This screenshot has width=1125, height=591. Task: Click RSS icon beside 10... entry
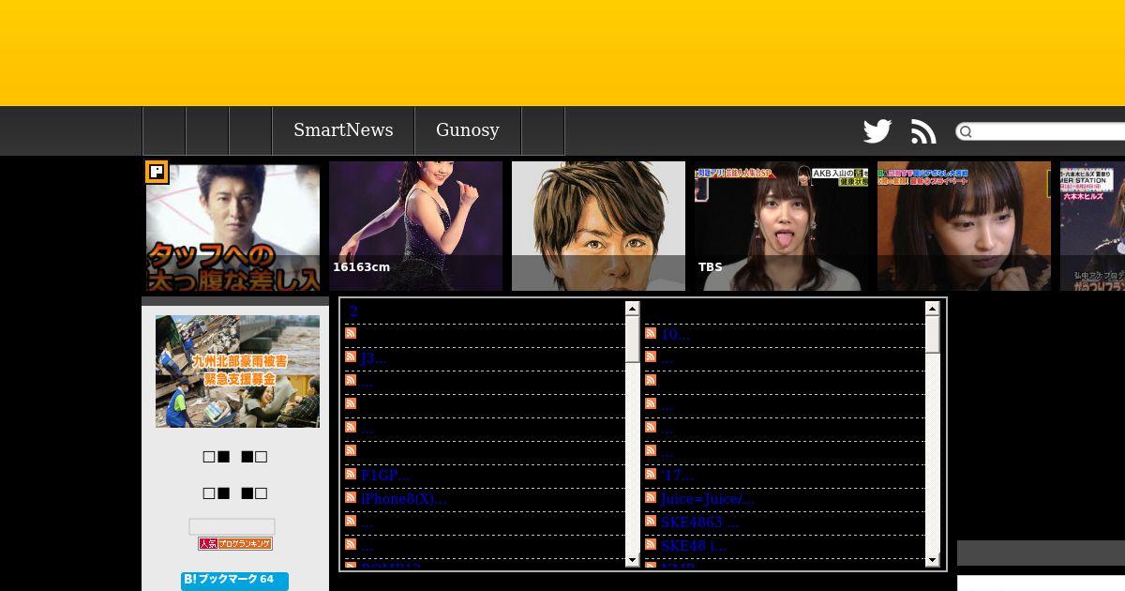[651, 333]
